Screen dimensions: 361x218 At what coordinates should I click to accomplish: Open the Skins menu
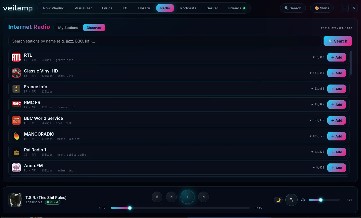(x=322, y=8)
